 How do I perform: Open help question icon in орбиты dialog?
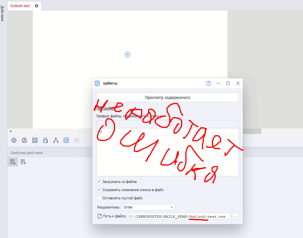pos(208,83)
